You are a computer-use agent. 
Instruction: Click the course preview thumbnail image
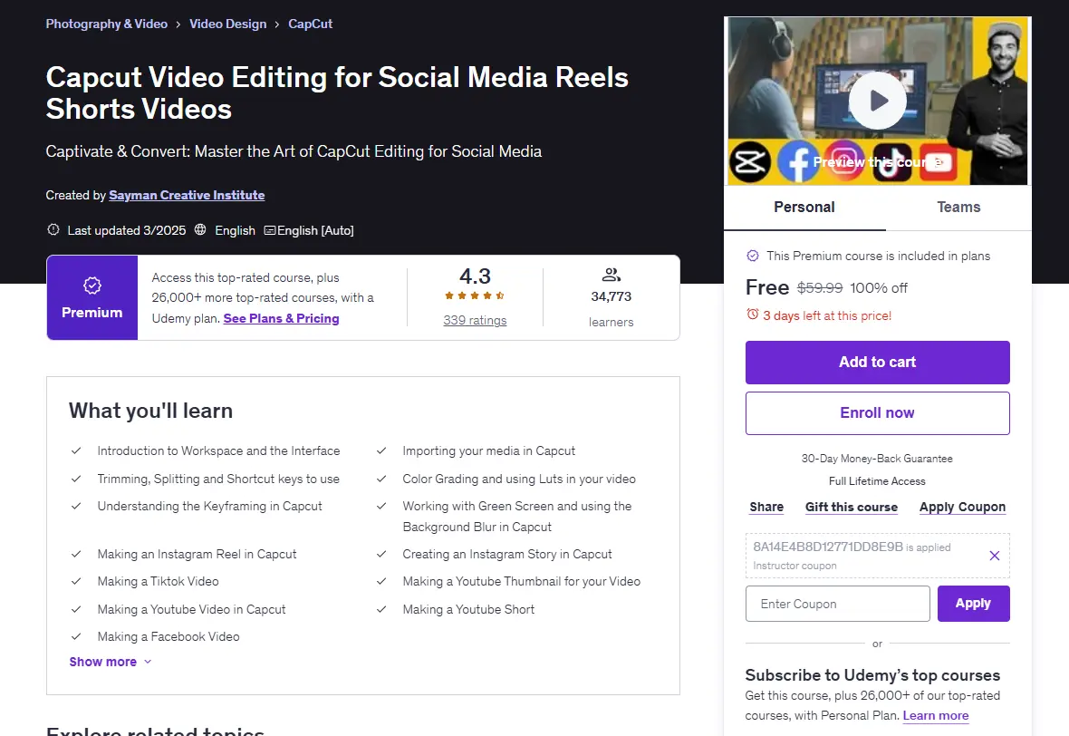point(878,101)
